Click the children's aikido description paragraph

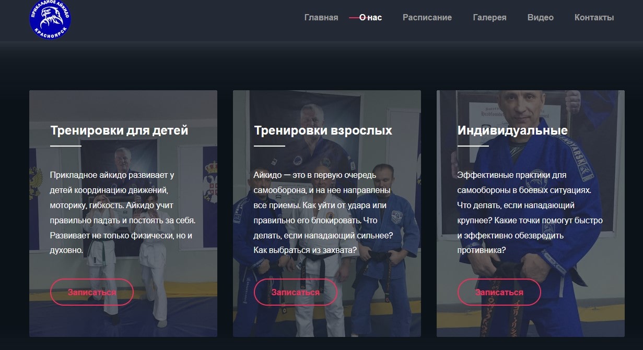coord(123,212)
